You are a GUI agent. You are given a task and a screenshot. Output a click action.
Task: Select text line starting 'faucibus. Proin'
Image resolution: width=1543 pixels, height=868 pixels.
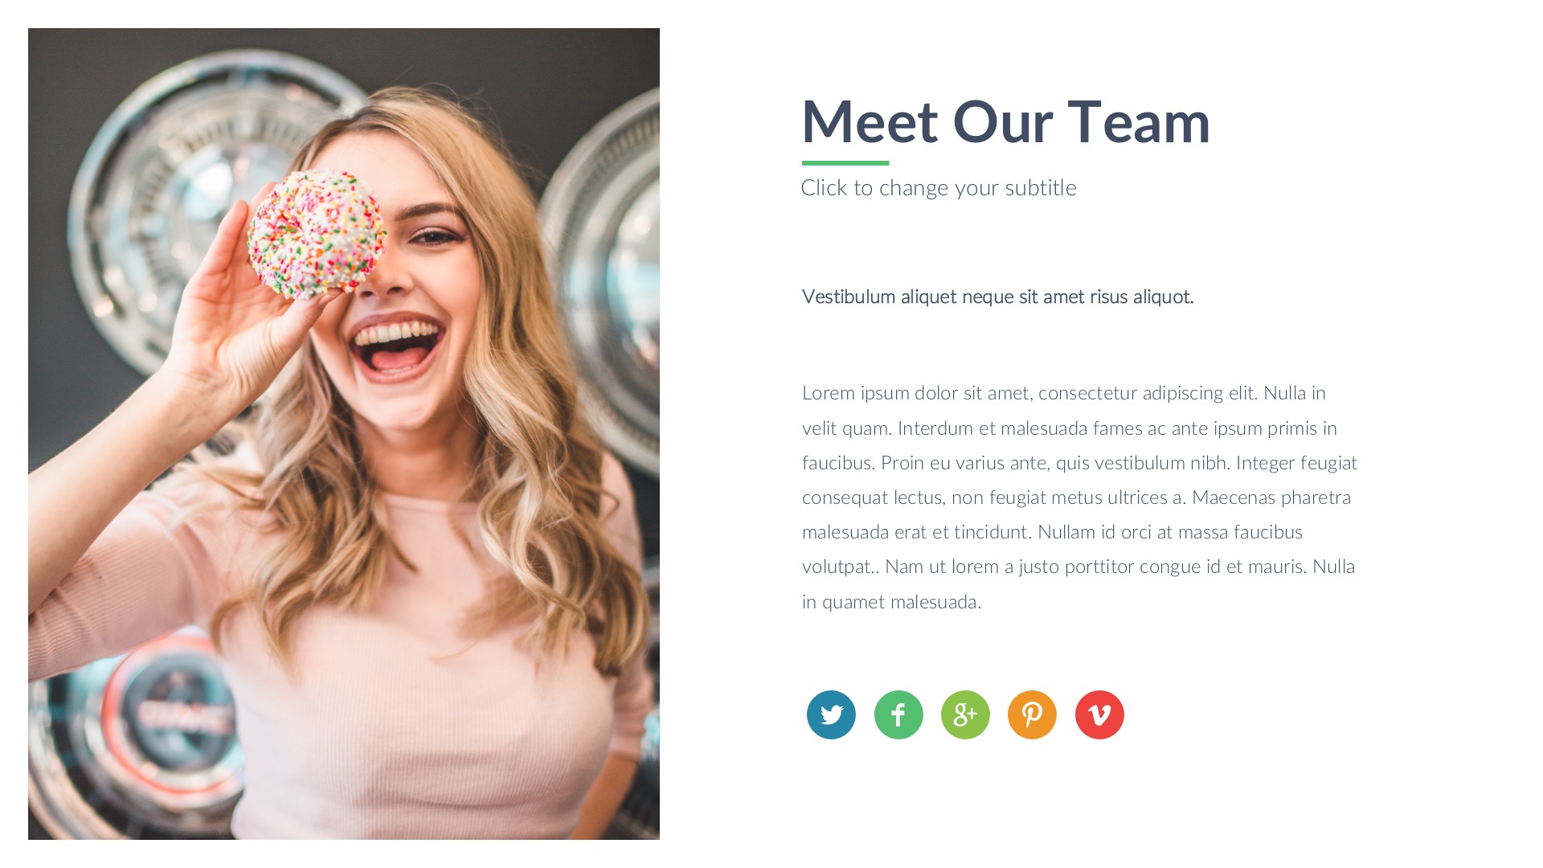(x=1079, y=463)
